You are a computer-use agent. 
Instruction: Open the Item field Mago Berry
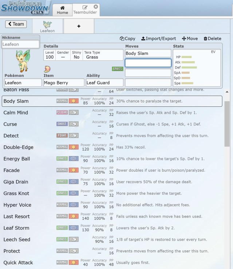63,83
